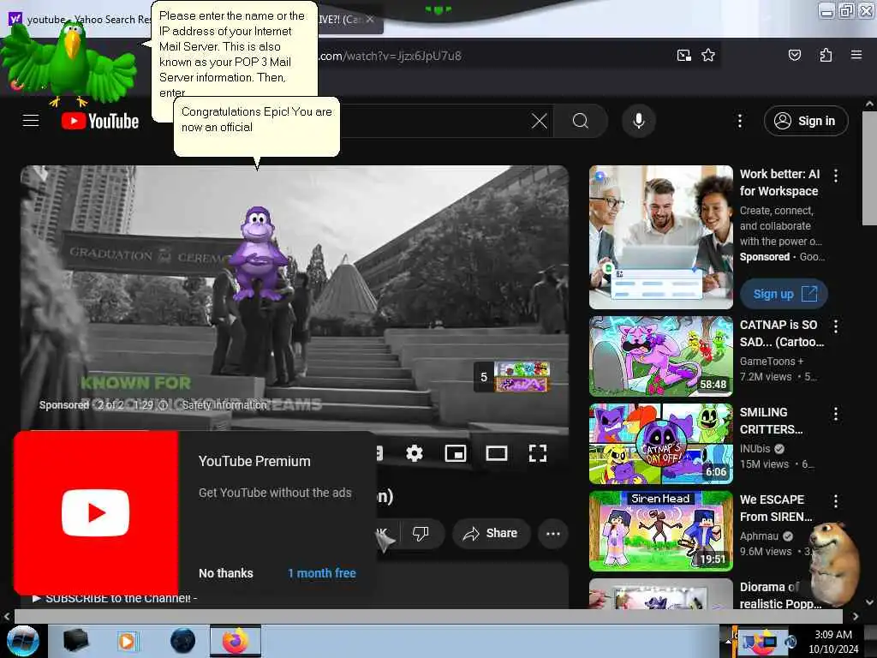Screen dimensions: 877x658
Task: Click the Sign in button
Action: [806, 121]
